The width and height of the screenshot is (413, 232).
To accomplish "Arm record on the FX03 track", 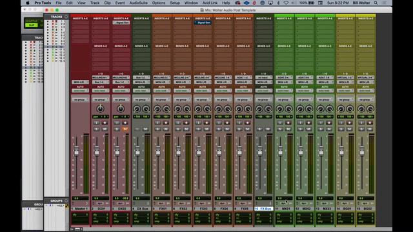I will tap(206, 123).
